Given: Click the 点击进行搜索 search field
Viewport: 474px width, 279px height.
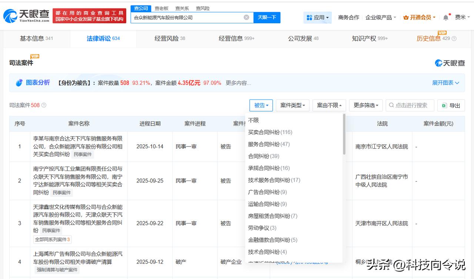Looking at the screenshot, I should pyautogui.click(x=410, y=105).
